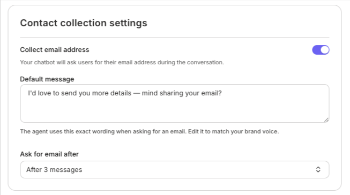Click the up-down chevron icon in the dropdown

[x=318, y=170]
